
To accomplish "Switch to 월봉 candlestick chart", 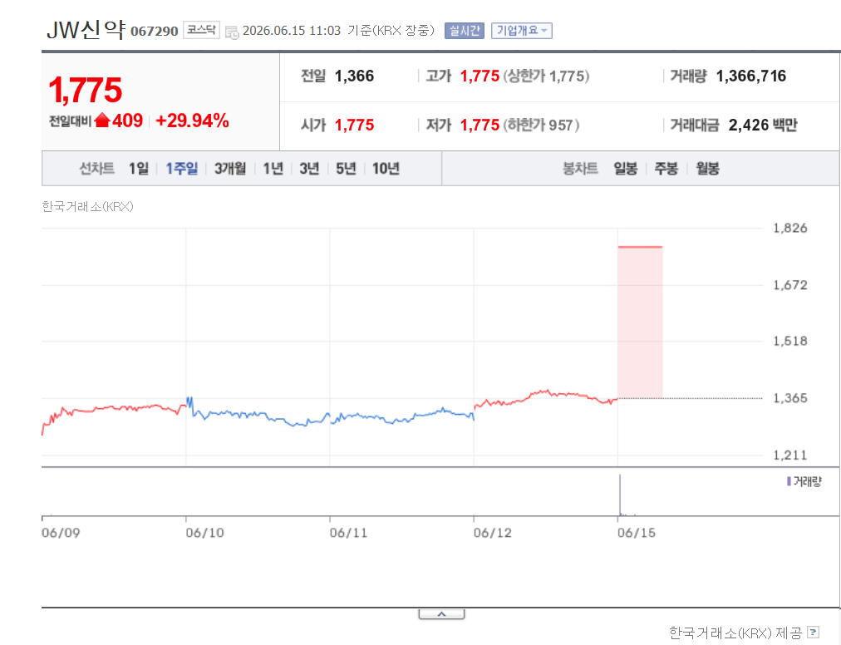I will tap(707, 169).
